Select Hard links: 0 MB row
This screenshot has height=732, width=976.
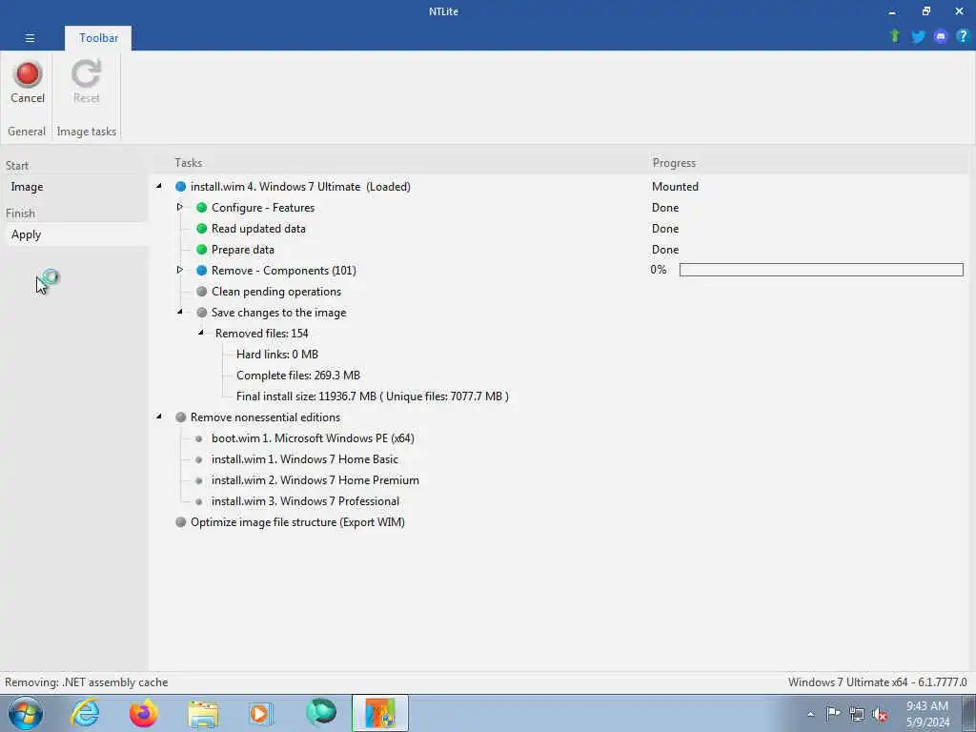coord(277,355)
